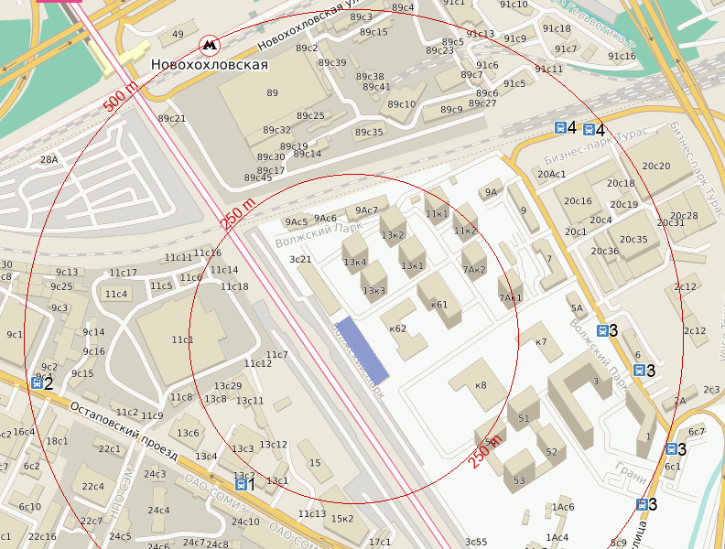The height and width of the screenshot is (549, 725).
Task: Click building 13к2
Action: coord(393,231)
